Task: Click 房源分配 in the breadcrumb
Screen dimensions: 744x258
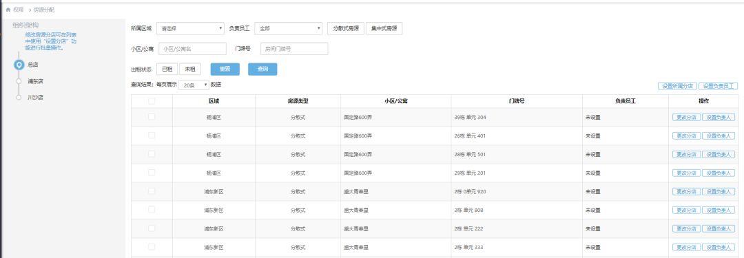Action: 43,10
